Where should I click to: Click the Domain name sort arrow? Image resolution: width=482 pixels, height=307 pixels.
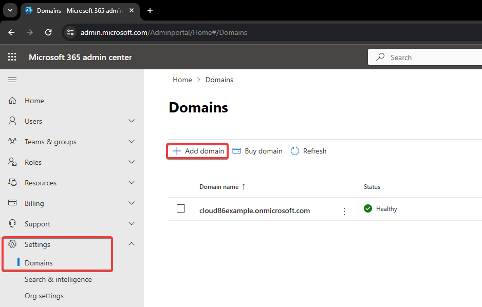244,187
